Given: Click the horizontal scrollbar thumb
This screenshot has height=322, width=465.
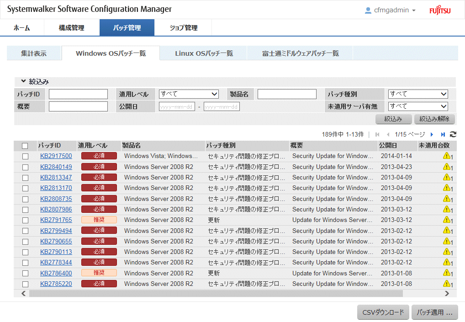Looking at the screenshot, I should pos(216,294).
